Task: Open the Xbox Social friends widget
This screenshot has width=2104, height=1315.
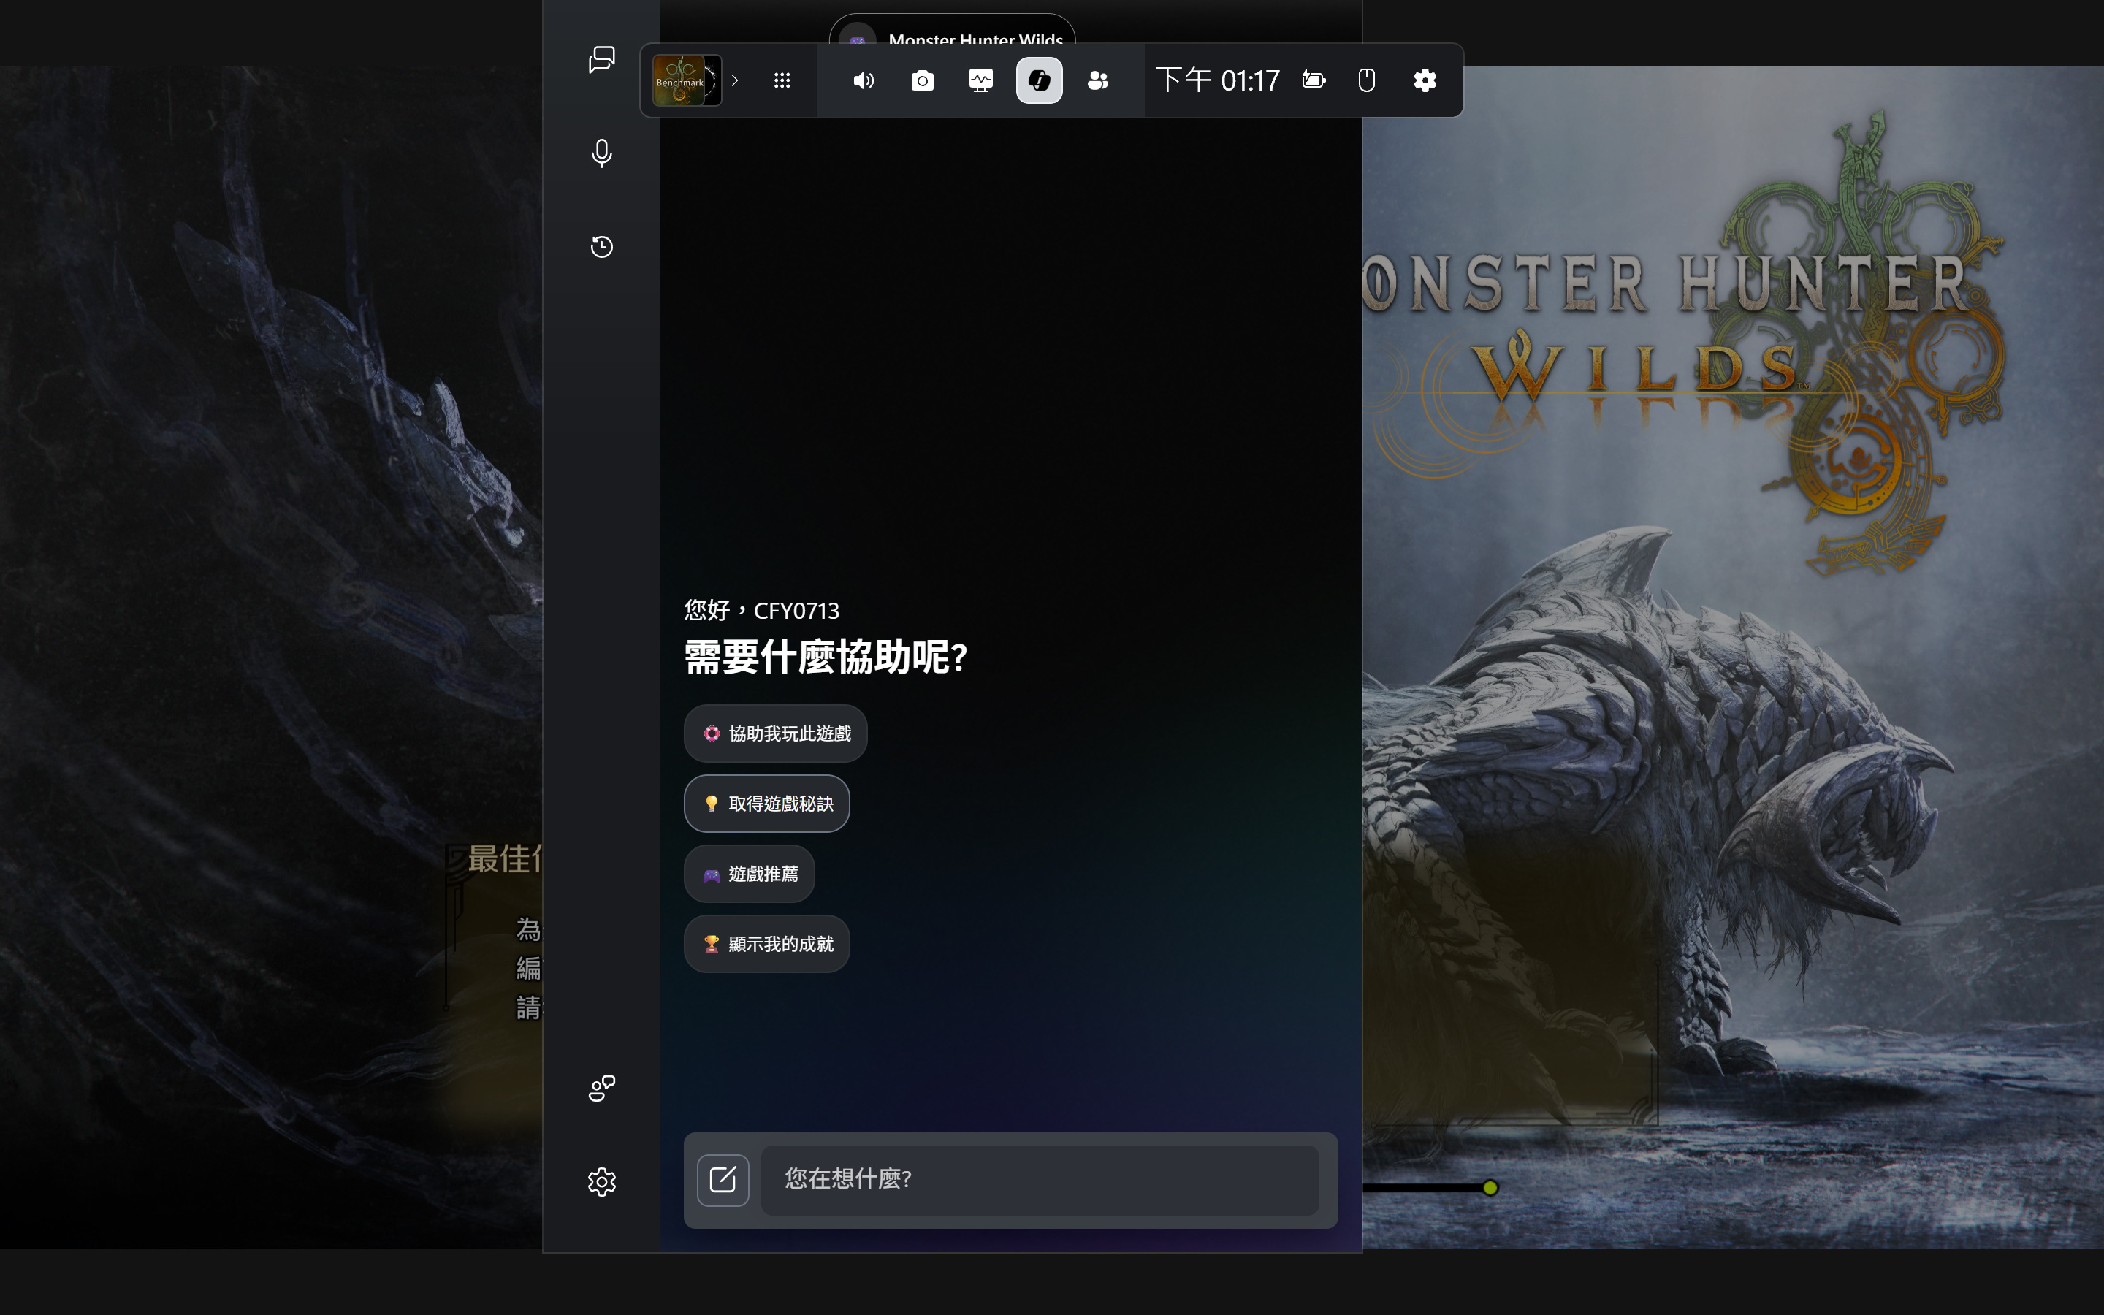Action: [x=1098, y=81]
